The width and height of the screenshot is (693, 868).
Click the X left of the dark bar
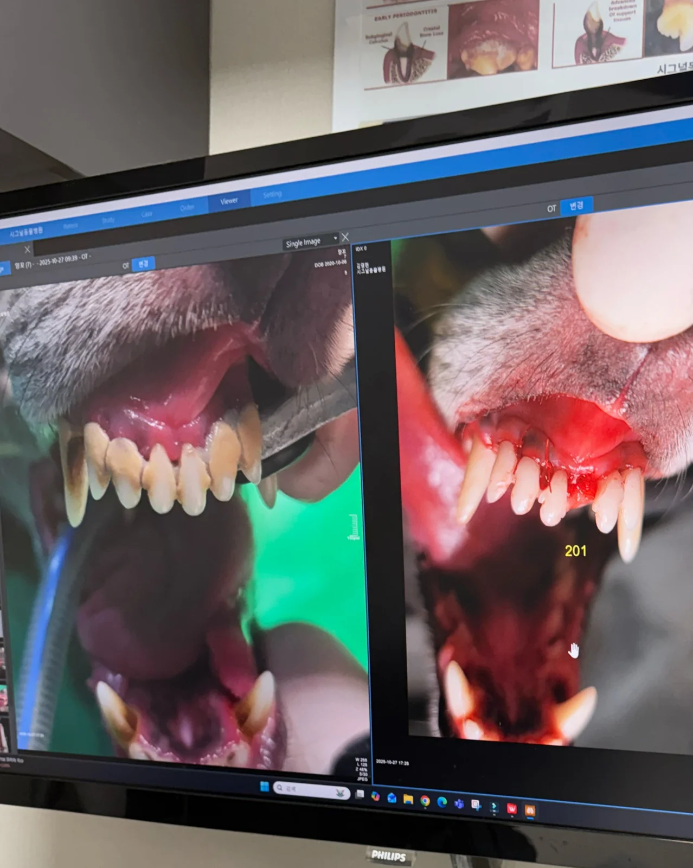[28, 250]
